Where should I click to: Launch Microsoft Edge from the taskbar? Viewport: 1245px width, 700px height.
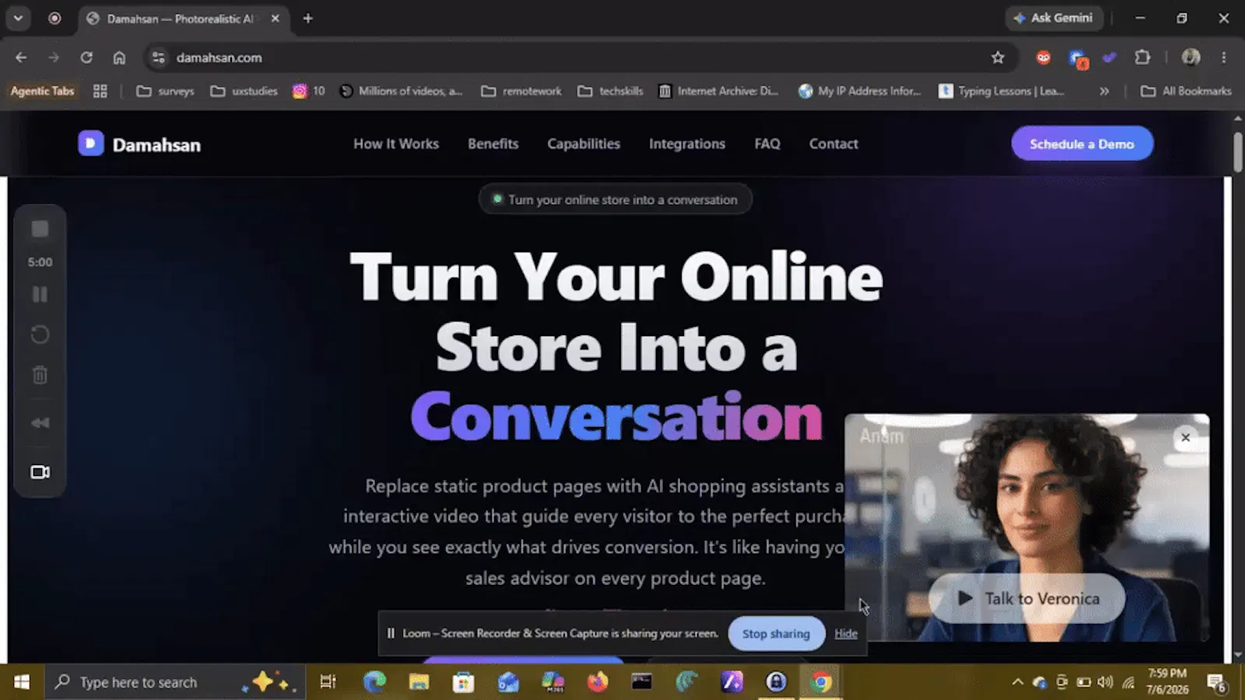coord(374,682)
